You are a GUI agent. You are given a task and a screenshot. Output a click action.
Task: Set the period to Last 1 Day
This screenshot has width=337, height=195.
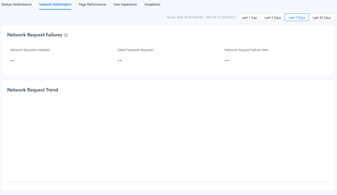pos(249,18)
